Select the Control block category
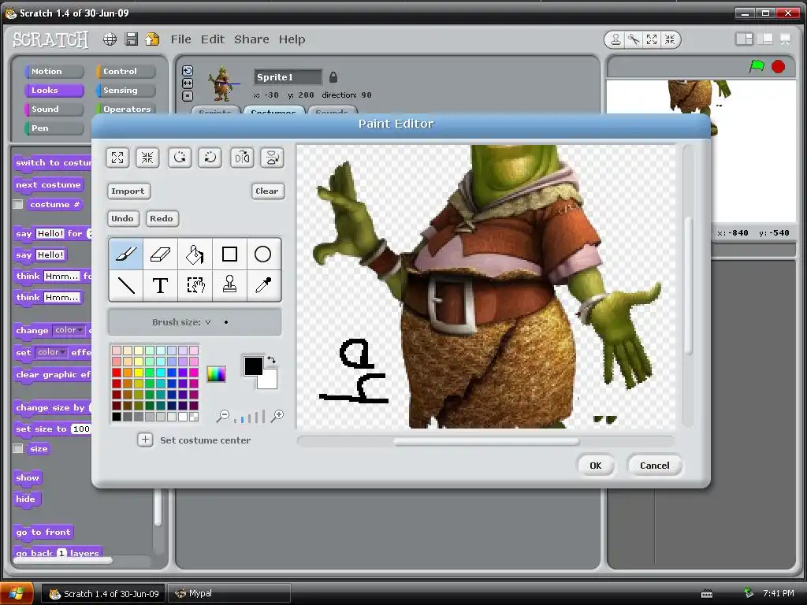The width and height of the screenshot is (807, 605). [125, 71]
